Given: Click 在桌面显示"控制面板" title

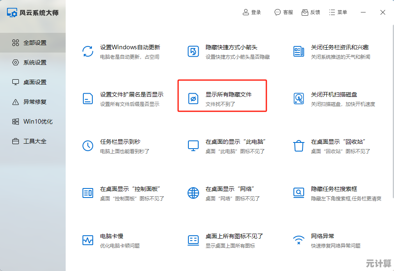Looking at the screenshot, I should 130,189.
